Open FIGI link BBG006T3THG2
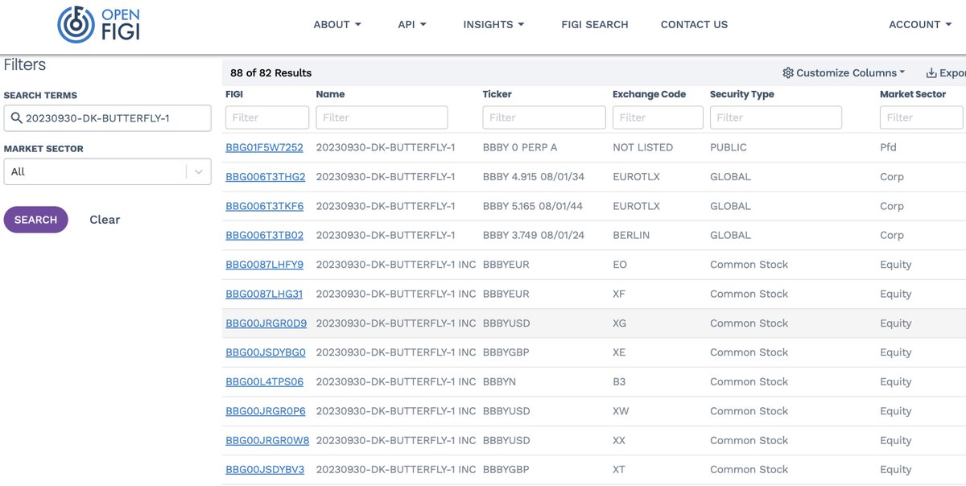The image size is (966, 486). coord(266,176)
